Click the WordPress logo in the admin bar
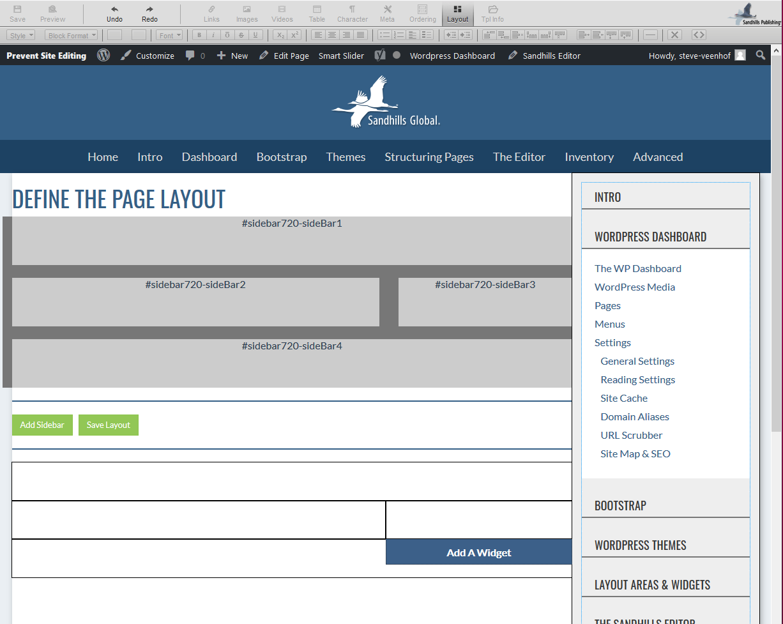 pyautogui.click(x=103, y=56)
